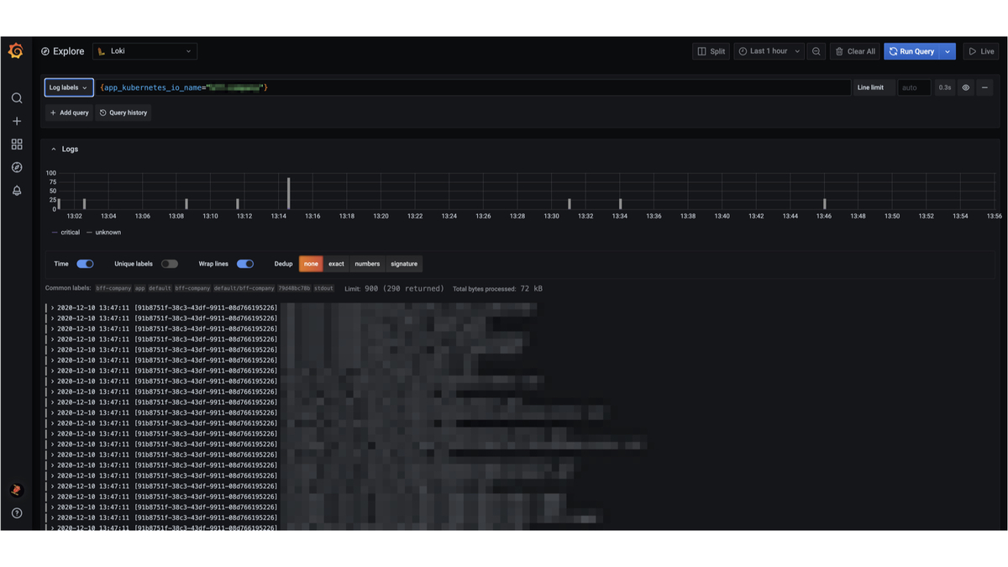The height and width of the screenshot is (567, 1008).
Task: Open the user avatar at the sidebar bottom
Action: [x=17, y=490]
